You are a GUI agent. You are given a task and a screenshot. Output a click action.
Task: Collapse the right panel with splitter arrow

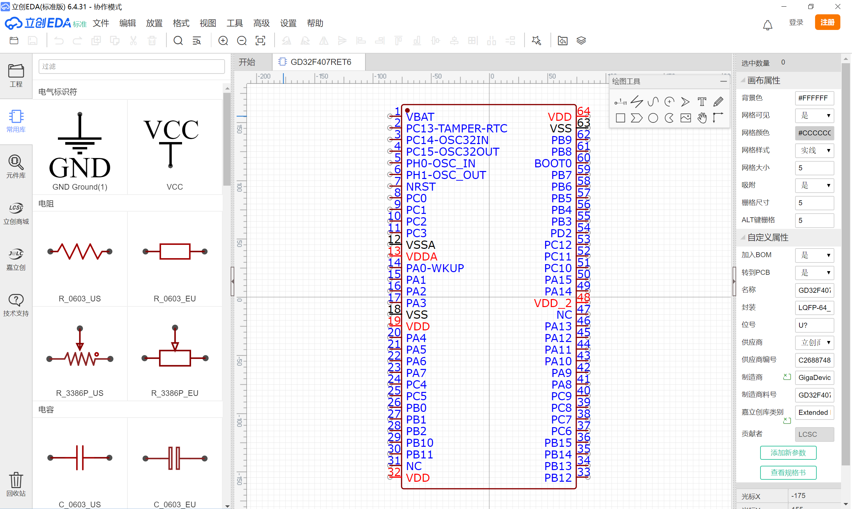pyautogui.click(x=734, y=281)
